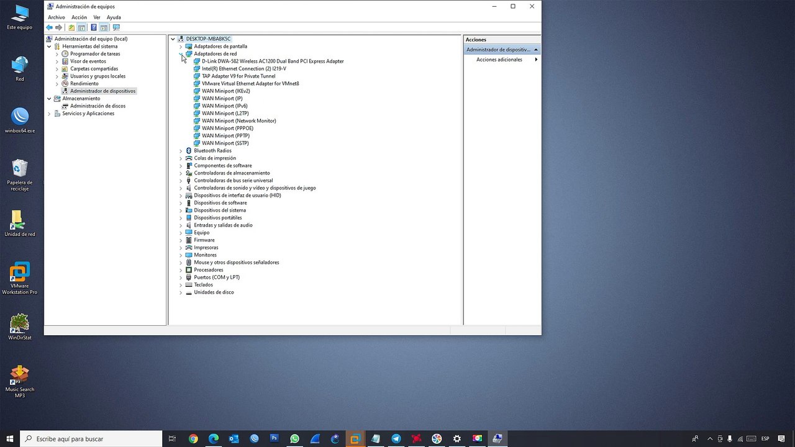
Task: Select WAN Miniport (IPv6)
Action: [x=225, y=106]
